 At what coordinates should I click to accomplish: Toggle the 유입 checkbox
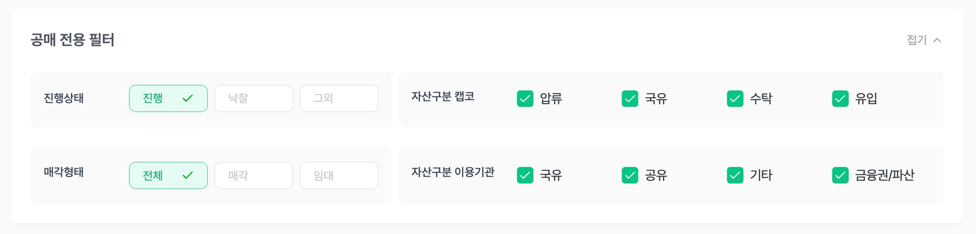(840, 98)
